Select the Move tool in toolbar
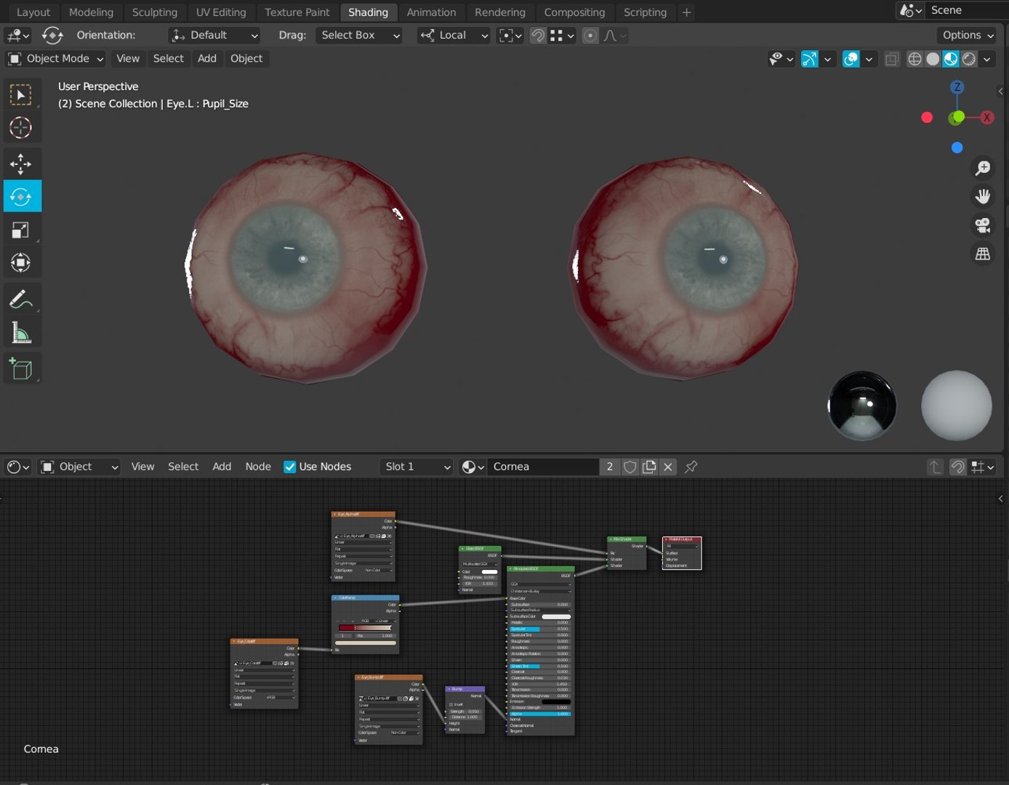 21,163
